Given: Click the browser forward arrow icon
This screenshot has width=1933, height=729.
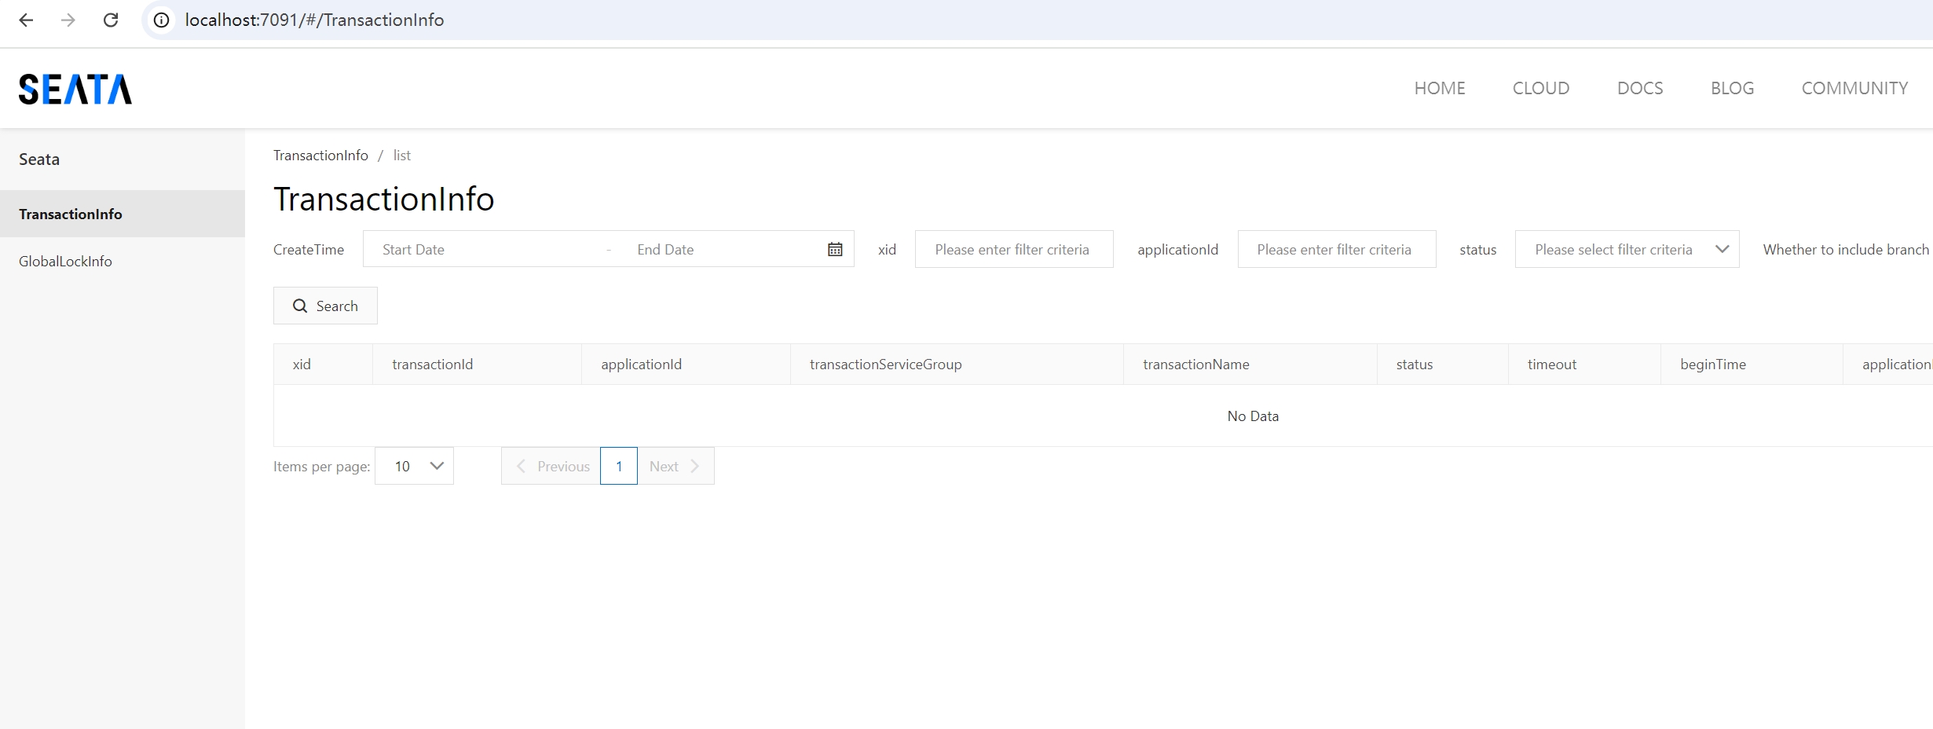Looking at the screenshot, I should pyautogui.click(x=68, y=20).
